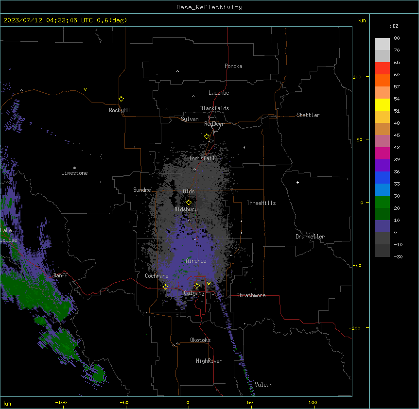Click the yellow V marker northwest of RockyMH
The height and width of the screenshot is (409, 419).
click(x=85, y=89)
